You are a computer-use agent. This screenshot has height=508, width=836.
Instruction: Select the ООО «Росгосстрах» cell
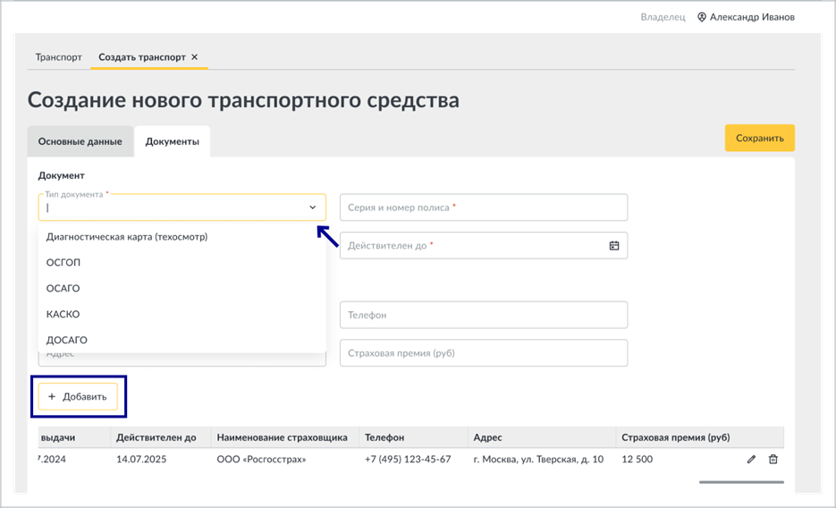pos(261,459)
